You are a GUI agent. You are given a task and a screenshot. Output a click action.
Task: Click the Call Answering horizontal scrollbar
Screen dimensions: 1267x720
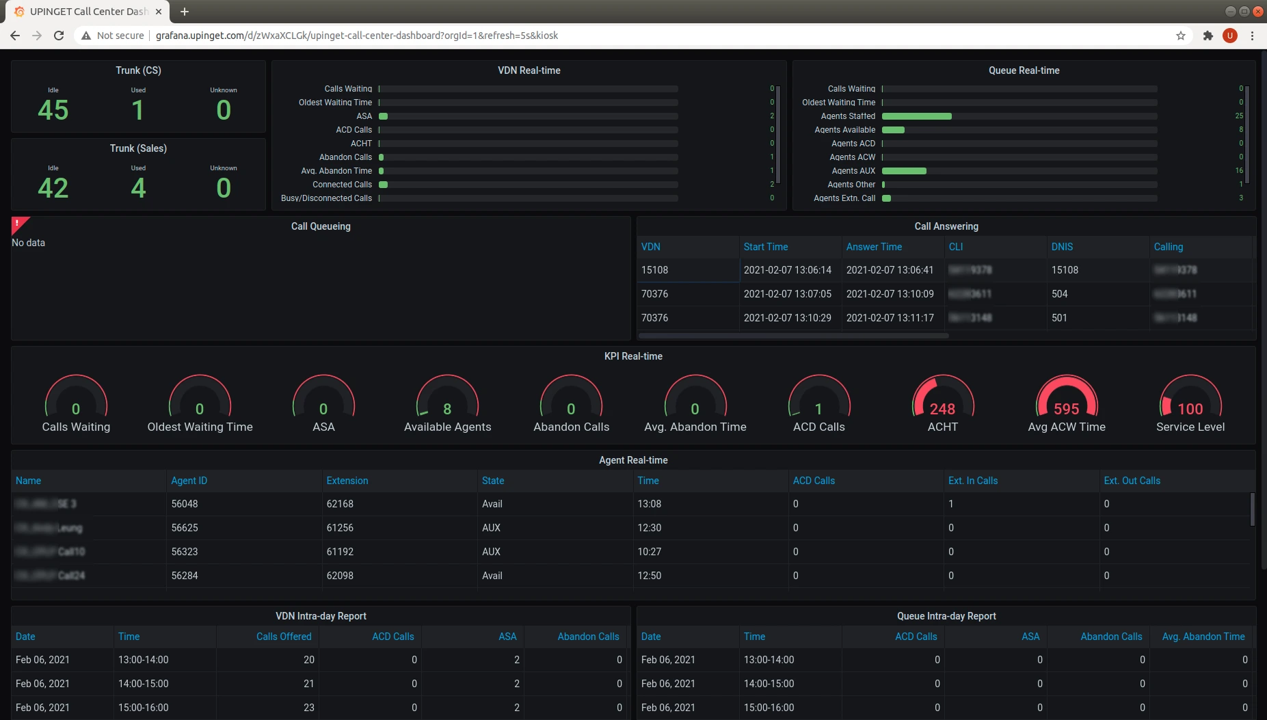tap(793, 336)
